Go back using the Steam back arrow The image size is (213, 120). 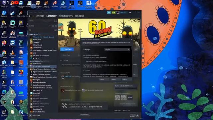coord(30,16)
